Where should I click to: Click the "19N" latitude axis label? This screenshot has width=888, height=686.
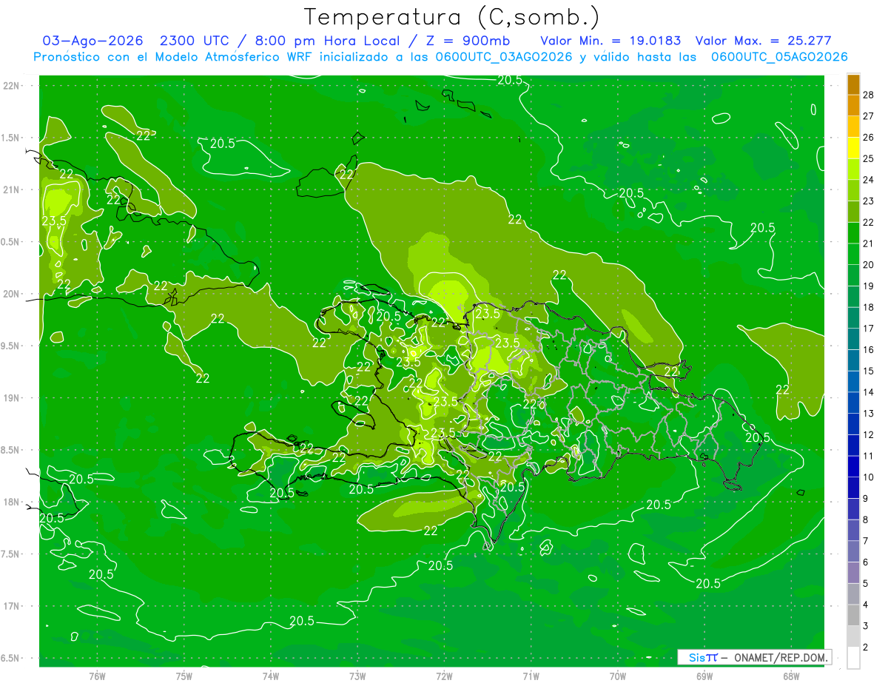click(x=11, y=397)
